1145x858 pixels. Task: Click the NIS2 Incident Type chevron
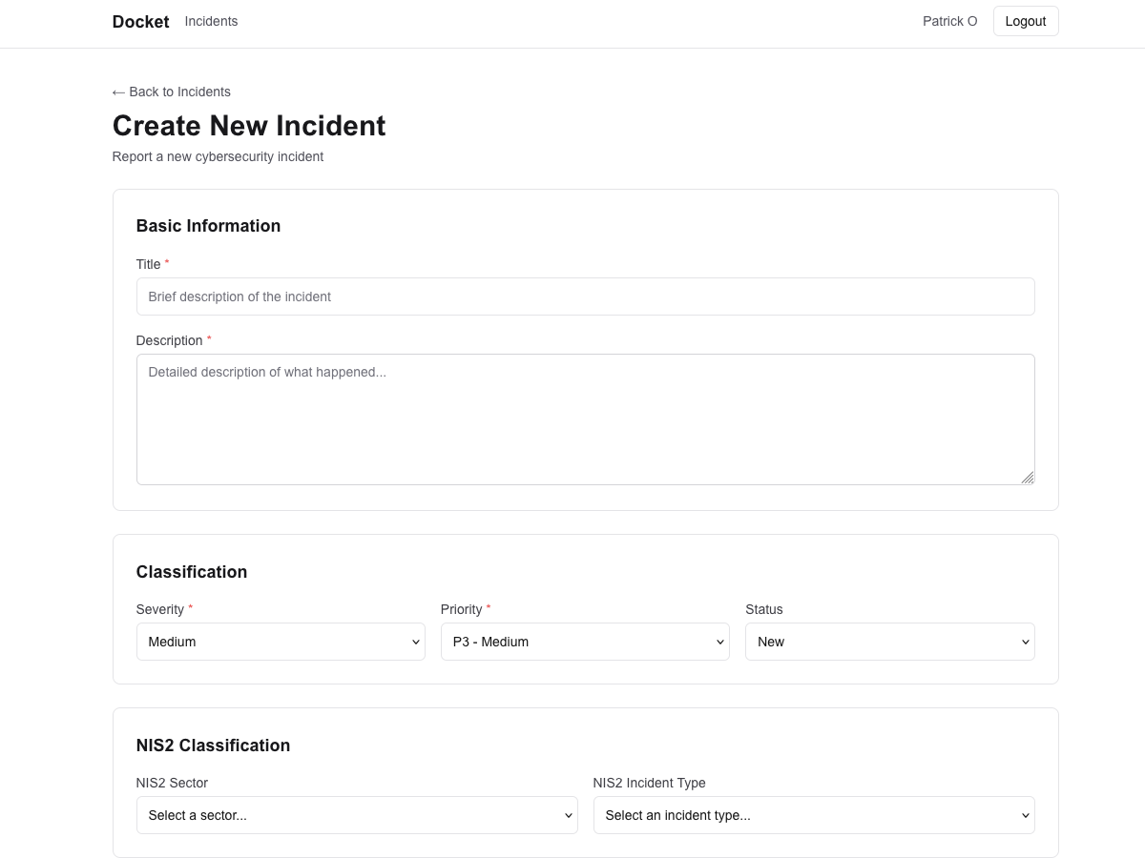click(x=1027, y=815)
